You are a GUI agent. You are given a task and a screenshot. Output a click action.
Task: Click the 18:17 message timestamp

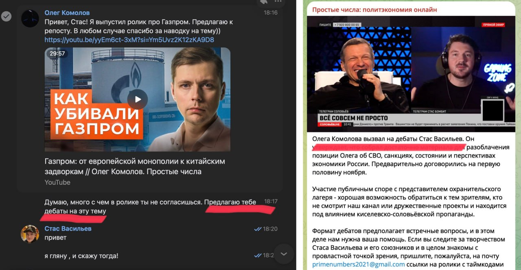(271, 201)
